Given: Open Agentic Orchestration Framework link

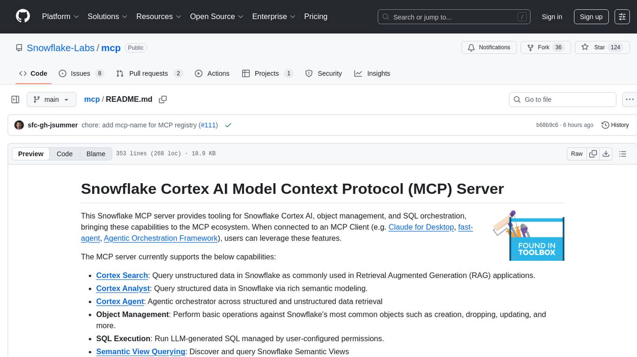Looking at the screenshot, I should 161,238.
